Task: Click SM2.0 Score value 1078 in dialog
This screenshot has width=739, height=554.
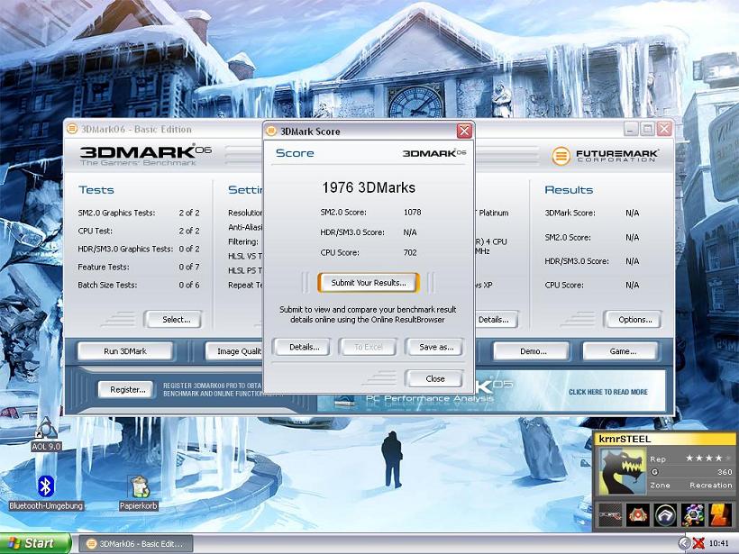Action: pyautogui.click(x=413, y=212)
